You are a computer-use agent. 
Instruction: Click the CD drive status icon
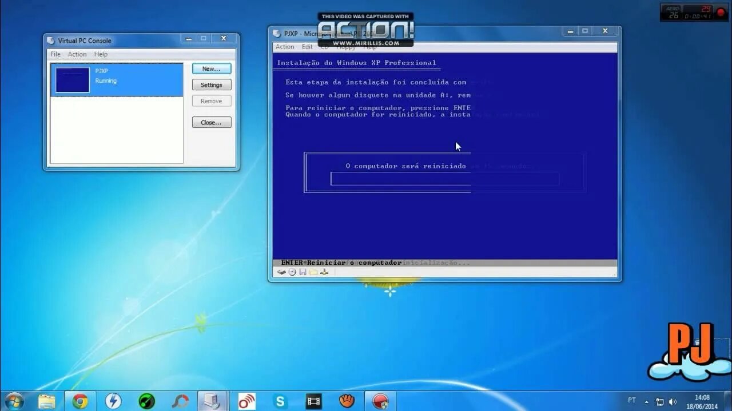292,272
